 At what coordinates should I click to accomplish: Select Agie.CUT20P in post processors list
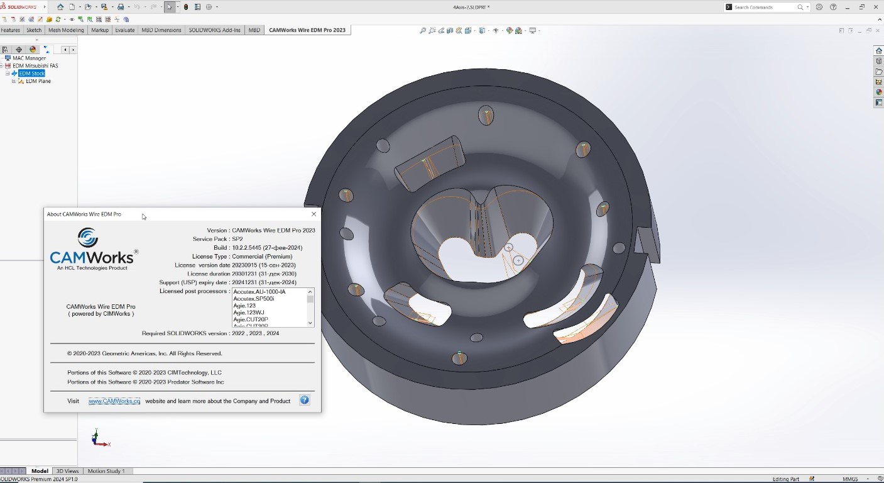pyautogui.click(x=251, y=319)
